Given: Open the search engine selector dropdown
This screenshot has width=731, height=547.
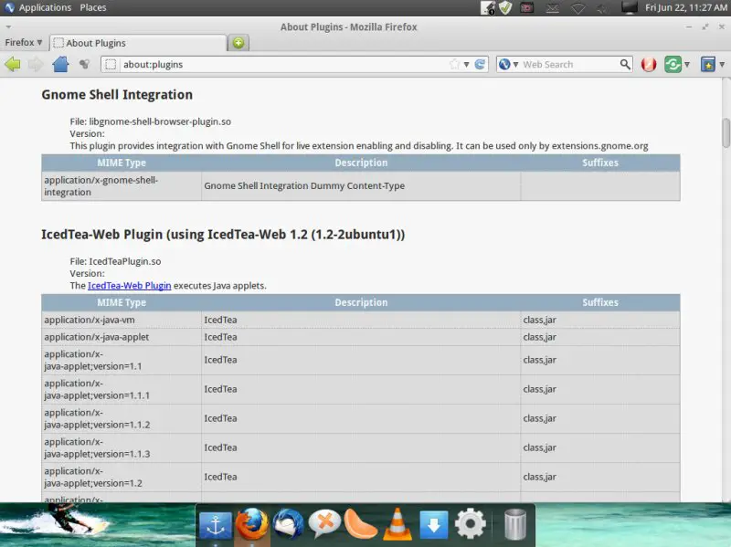Looking at the screenshot, I should pyautogui.click(x=515, y=64).
